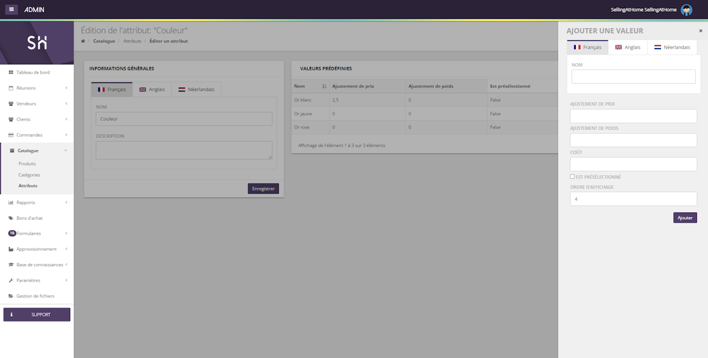Click the Tableau de bord dashboard icon

pos(11,72)
